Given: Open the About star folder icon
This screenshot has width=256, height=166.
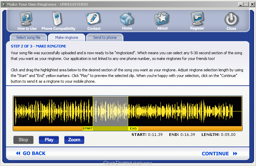Looking at the screenshot, I should click(162, 19).
